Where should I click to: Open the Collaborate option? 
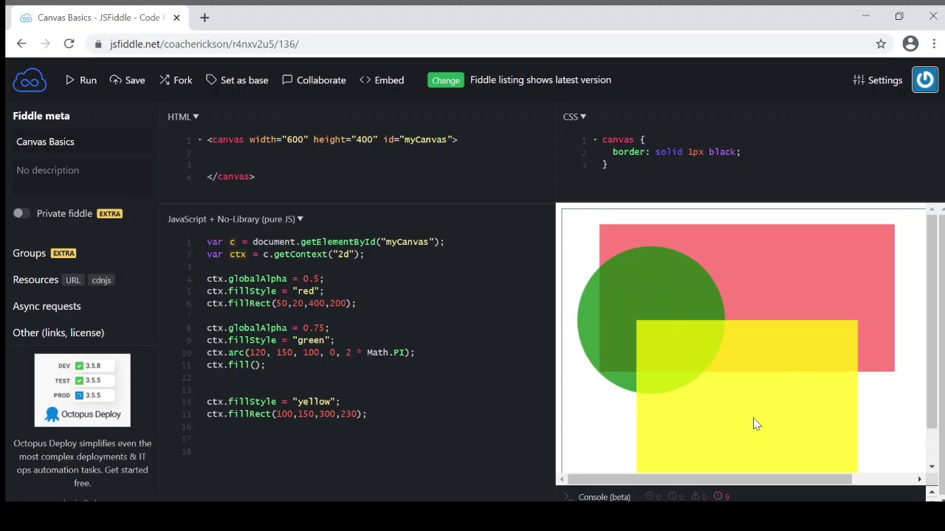(x=314, y=80)
